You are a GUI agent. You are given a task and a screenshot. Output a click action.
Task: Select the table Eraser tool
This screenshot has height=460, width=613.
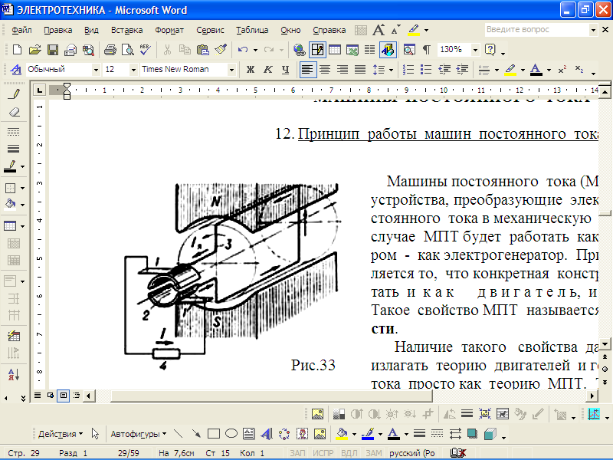(12, 112)
